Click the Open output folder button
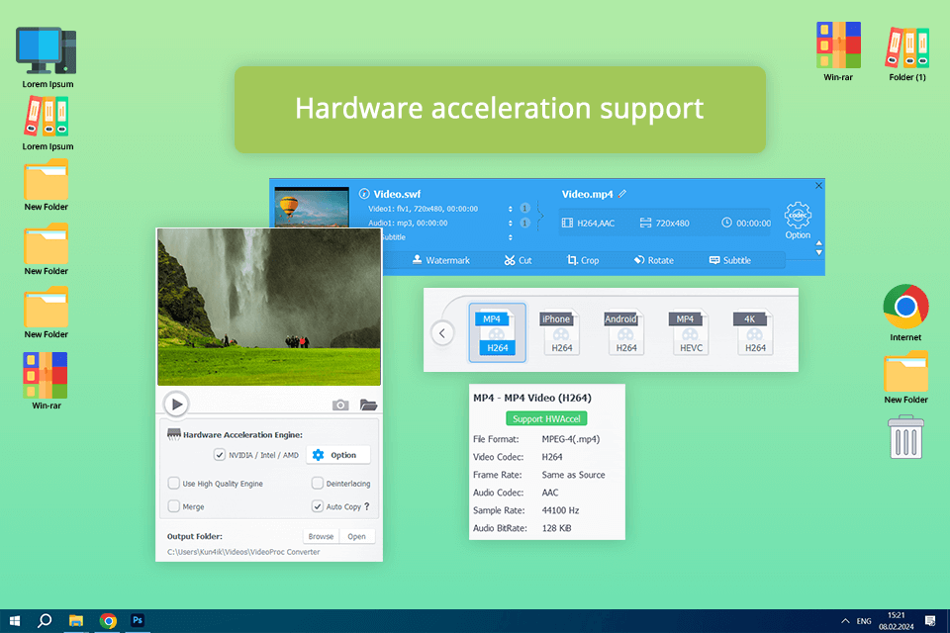The height and width of the screenshot is (633, 950). click(357, 536)
